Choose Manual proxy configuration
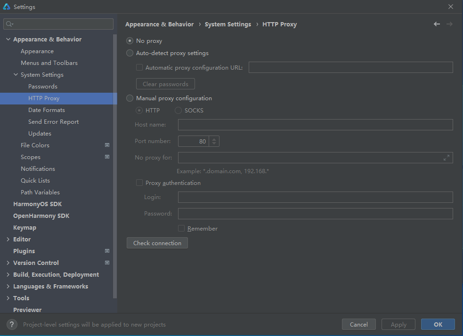 [x=130, y=98]
